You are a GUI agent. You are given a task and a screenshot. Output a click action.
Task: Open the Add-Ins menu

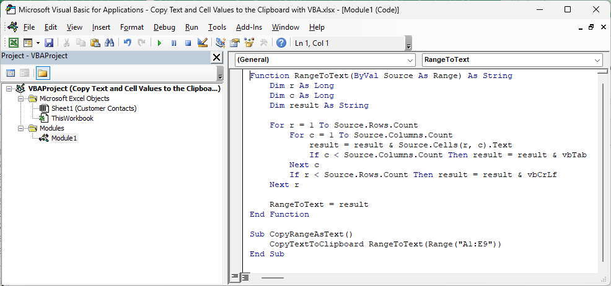pos(249,27)
